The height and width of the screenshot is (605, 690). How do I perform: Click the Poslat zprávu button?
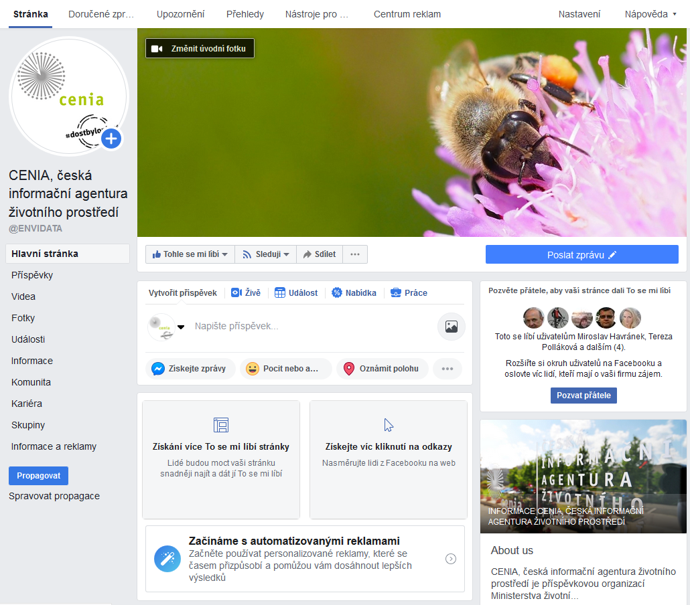tap(581, 254)
